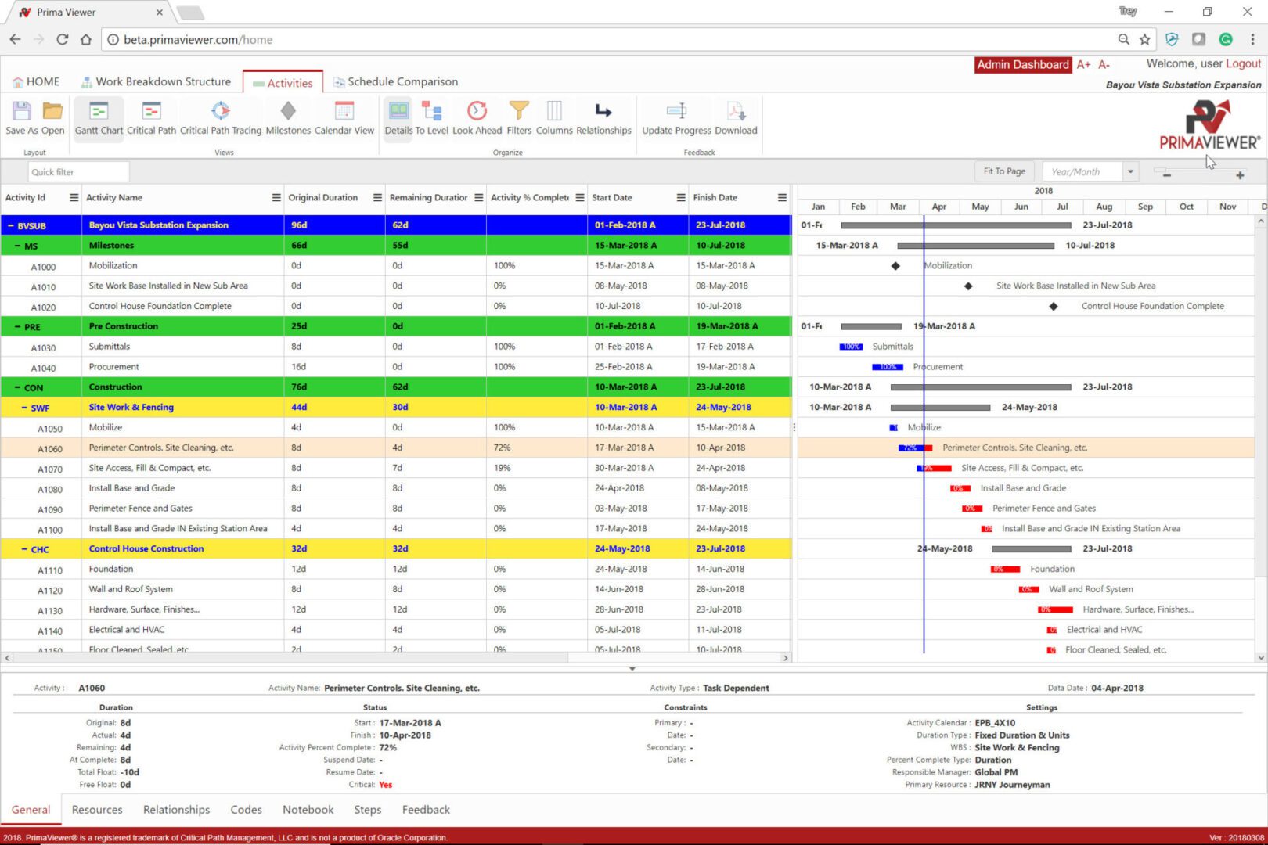
Task: Collapse the SWF Site Work group
Action: point(24,408)
